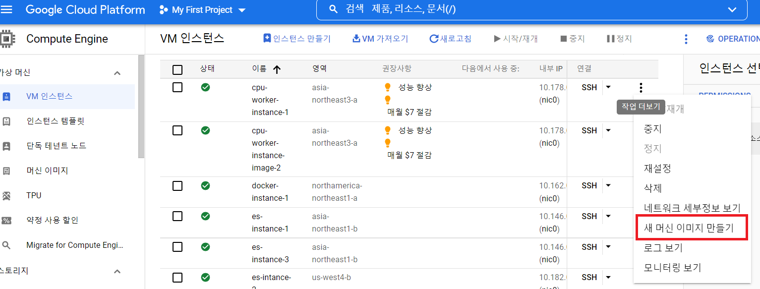Click VM 가져오기 button
Viewport: 760px width, 289px height.
[380, 39]
